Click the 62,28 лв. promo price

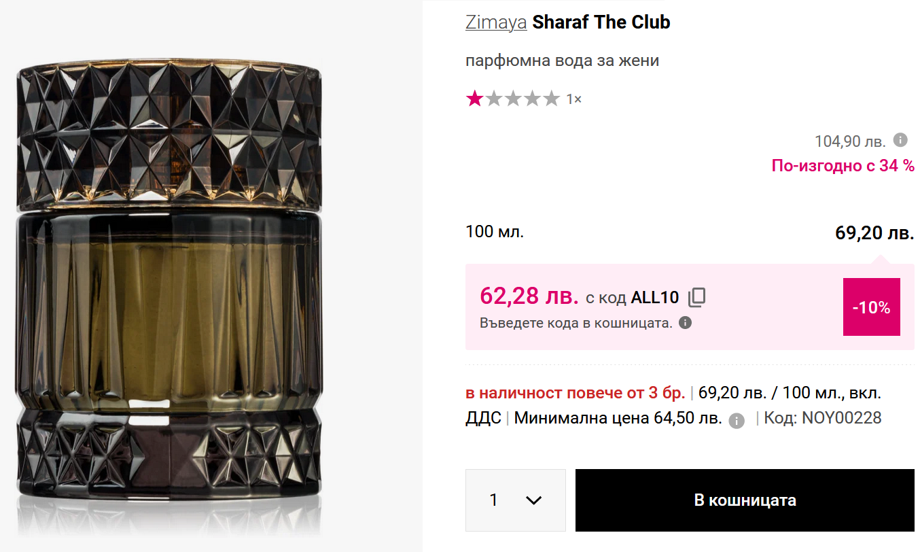529,296
